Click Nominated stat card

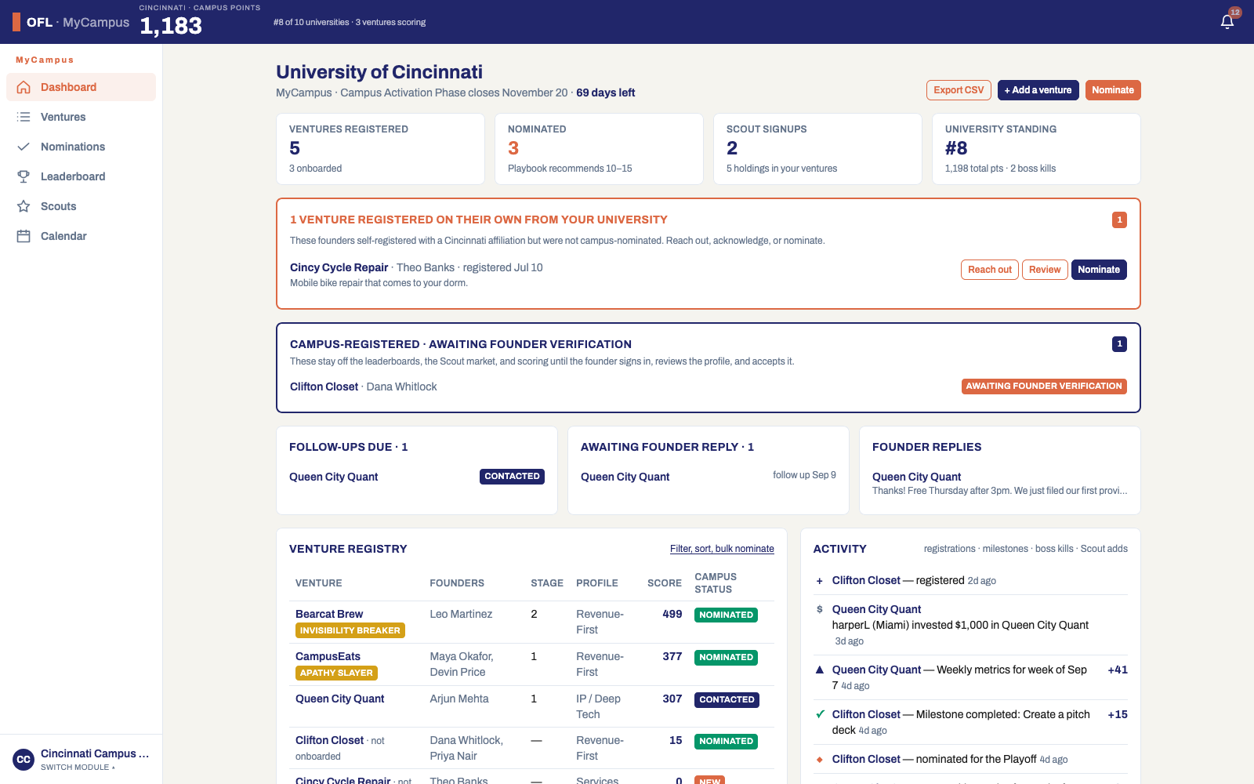599,149
